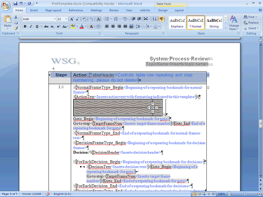Screen dimensions: 263x197
Task: Click Words: 12/620 in status bar
Action: pyautogui.click(x=32, y=194)
